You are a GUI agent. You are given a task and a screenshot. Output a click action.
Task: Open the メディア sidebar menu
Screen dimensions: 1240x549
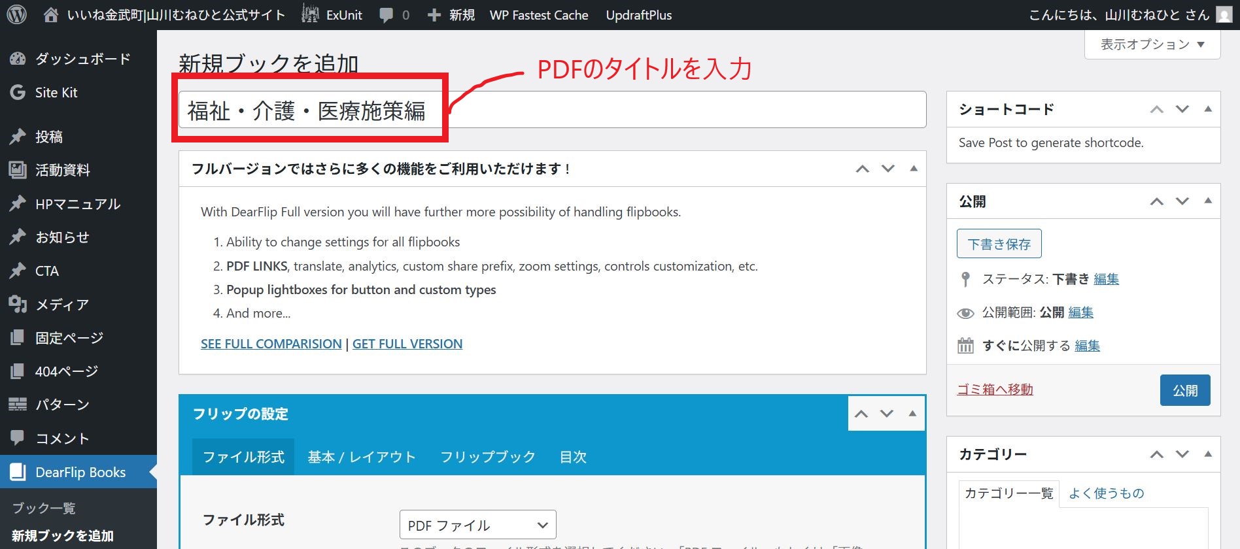click(x=61, y=305)
